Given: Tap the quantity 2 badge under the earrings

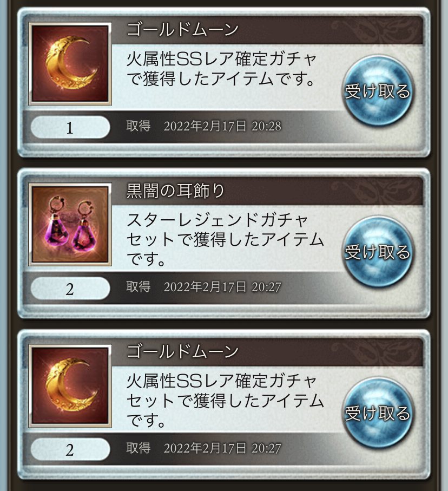Looking at the screenshot, I should pyautogui.click(x=70, y=289).
